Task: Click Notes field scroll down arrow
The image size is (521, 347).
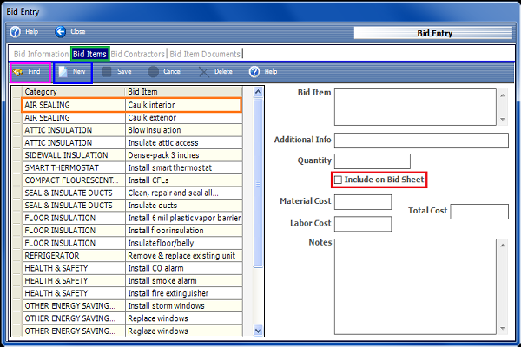Action: pyautogui.click(x=503, y=329)
